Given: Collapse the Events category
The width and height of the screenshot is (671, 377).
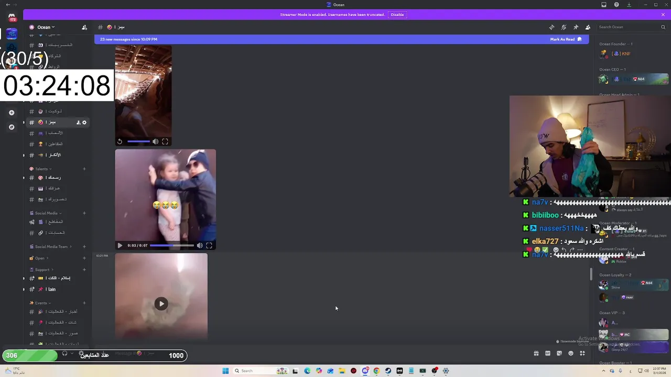Looking at the screenshot, I should (x=41, y=303).
